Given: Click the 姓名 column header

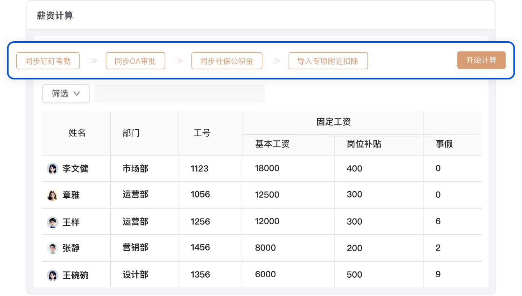Looking at the screenshot, I should [77, 133].
